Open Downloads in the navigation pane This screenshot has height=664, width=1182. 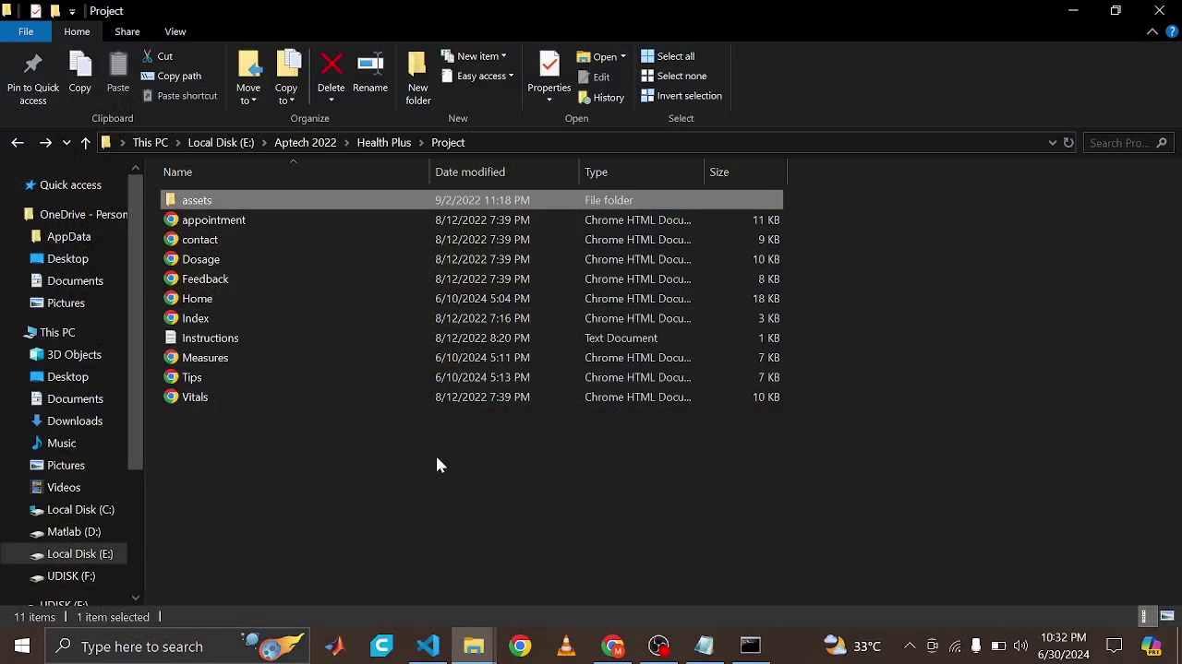[74, 421]
